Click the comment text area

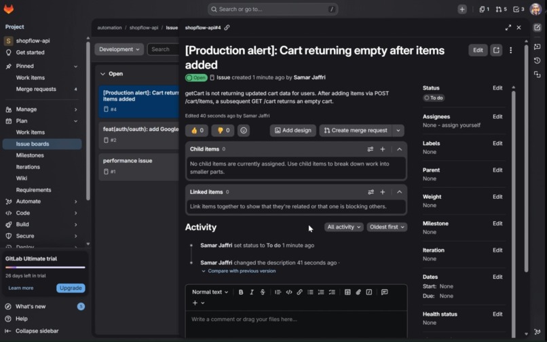pyautogui.click(x=297, y=324)
